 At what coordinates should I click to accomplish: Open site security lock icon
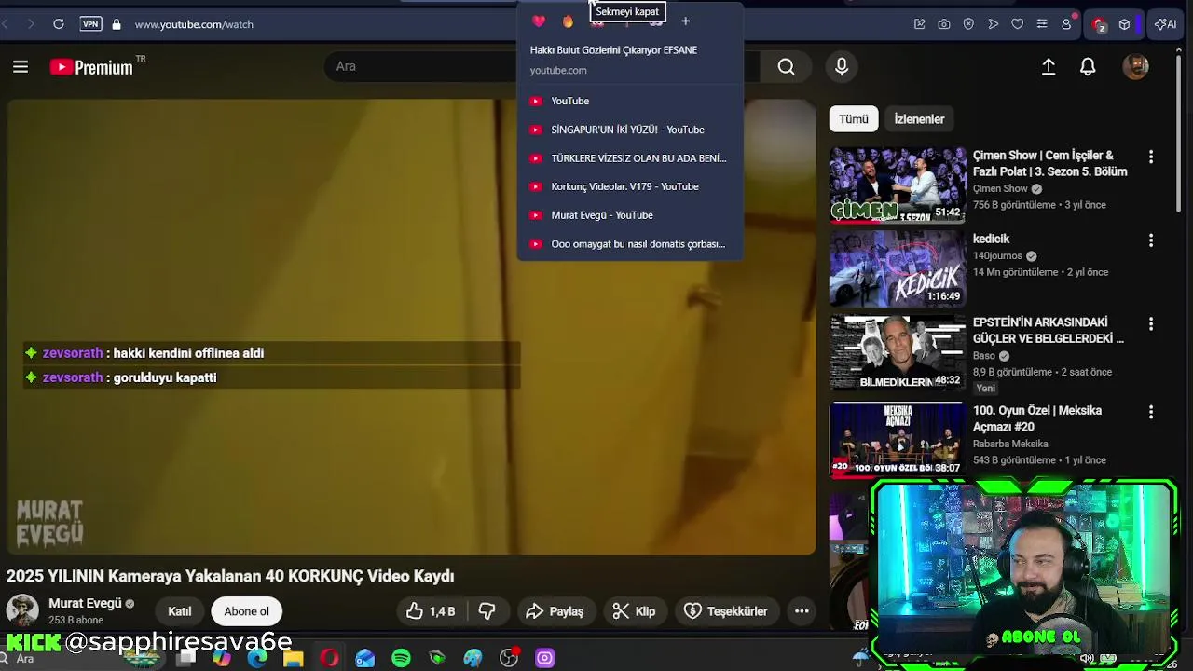117,24
